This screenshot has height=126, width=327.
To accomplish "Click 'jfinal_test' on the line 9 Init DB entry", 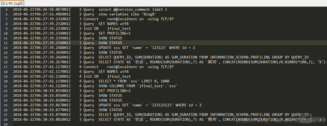I will pyautogui.click(x=119, y=29).
